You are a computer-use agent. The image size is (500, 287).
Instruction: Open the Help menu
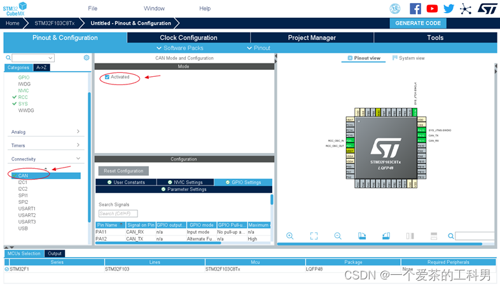205,9
